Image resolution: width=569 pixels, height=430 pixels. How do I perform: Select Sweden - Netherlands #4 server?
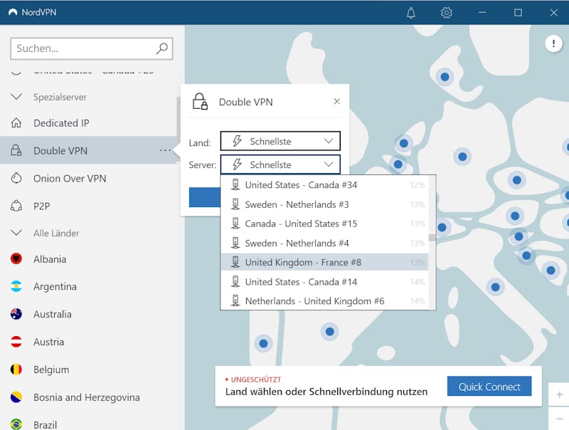click(x=324, y=243)
